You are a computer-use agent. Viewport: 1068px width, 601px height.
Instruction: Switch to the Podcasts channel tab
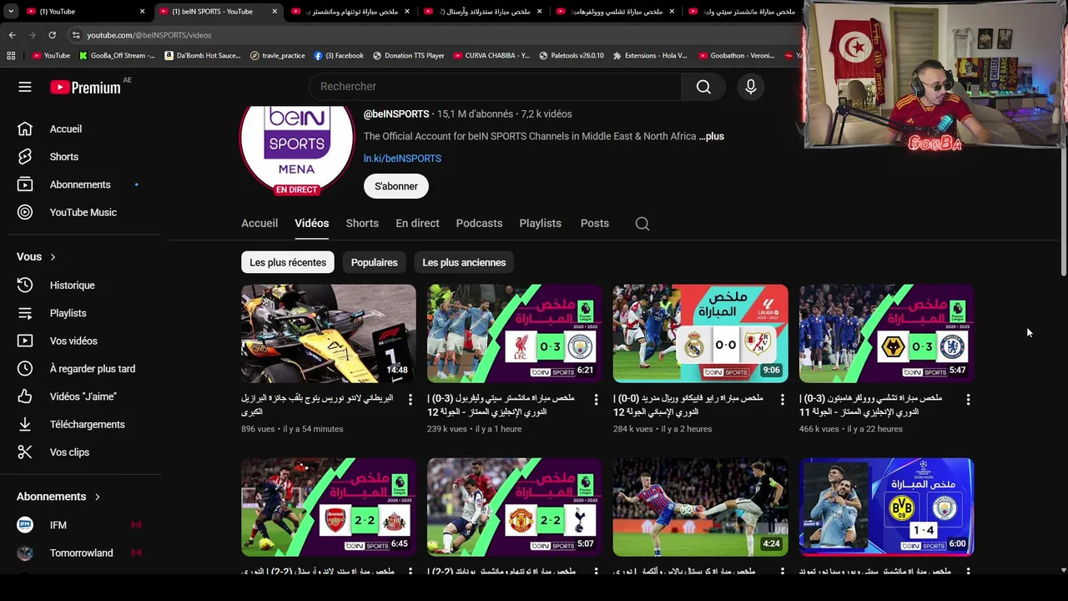pyautogui.click(x=479, y=224)
